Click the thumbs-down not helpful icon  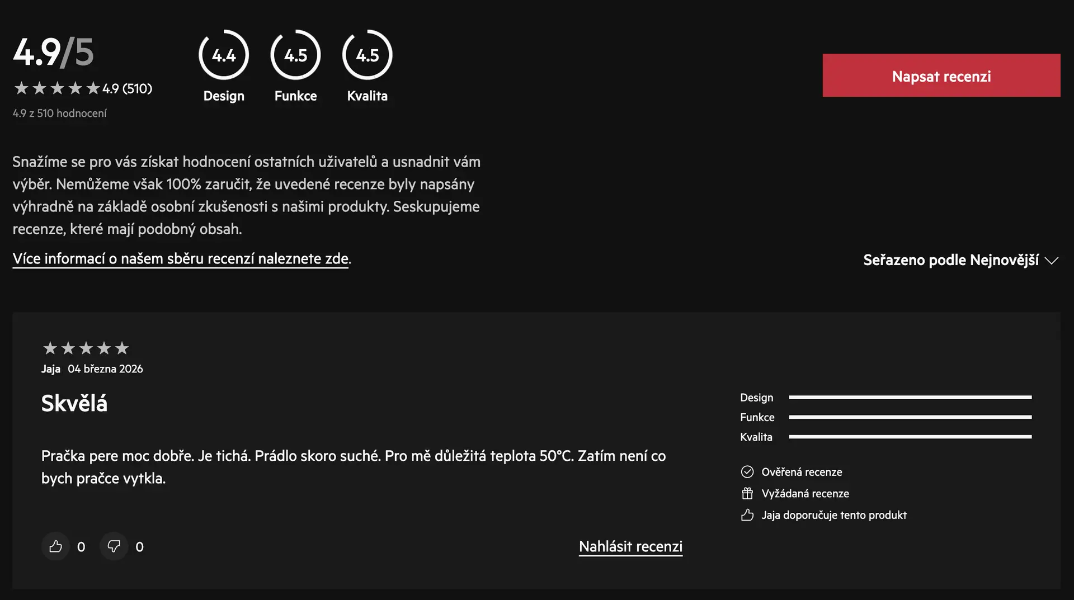tap(114, 546)
